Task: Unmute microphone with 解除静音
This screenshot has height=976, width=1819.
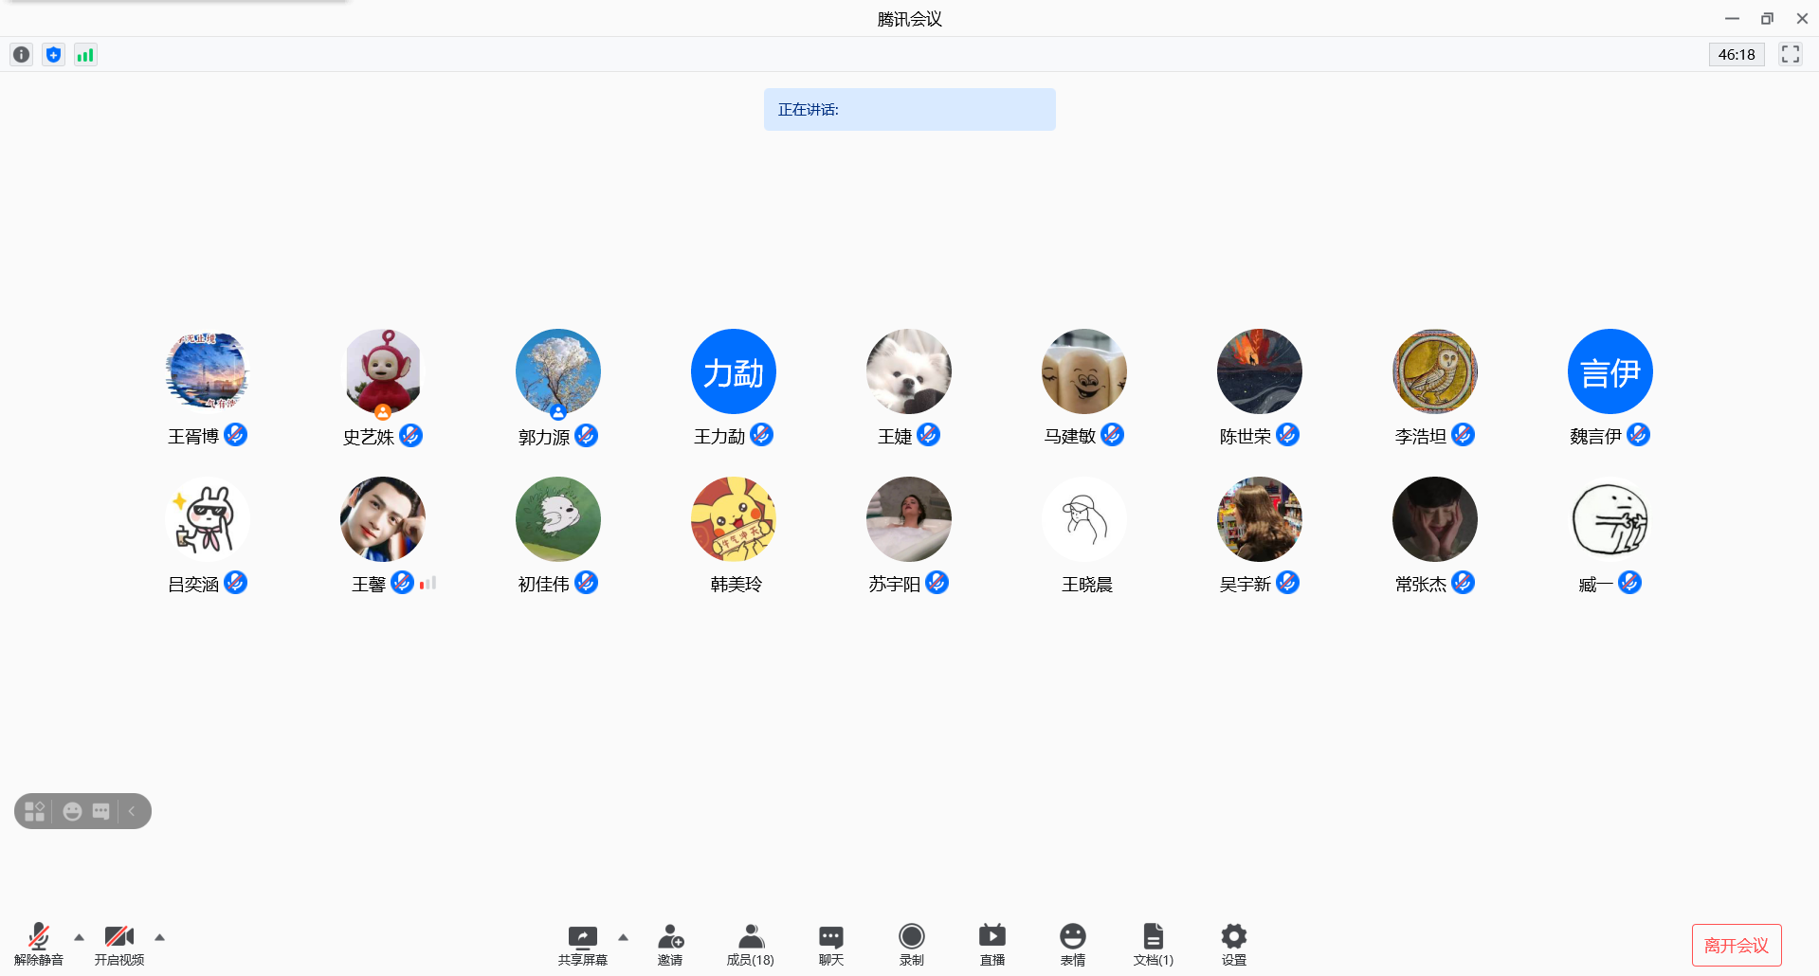Action: (x=39, y=944)
